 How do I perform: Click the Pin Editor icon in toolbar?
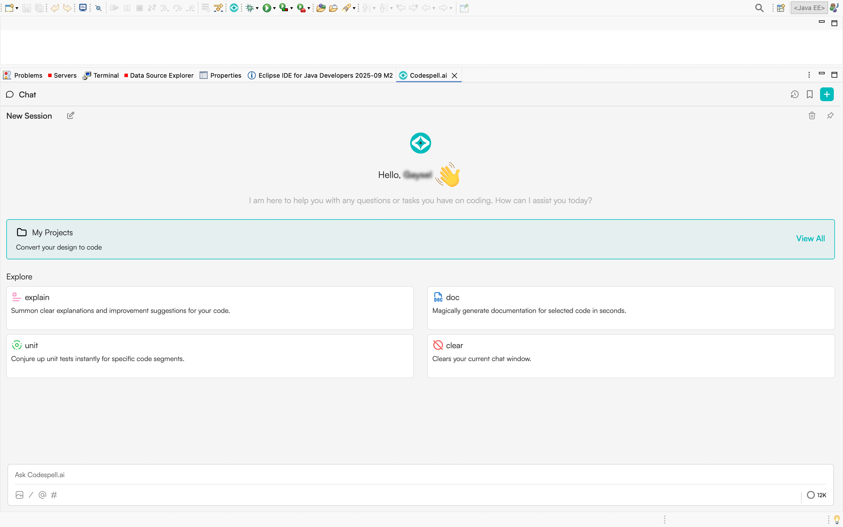point(464,8)
